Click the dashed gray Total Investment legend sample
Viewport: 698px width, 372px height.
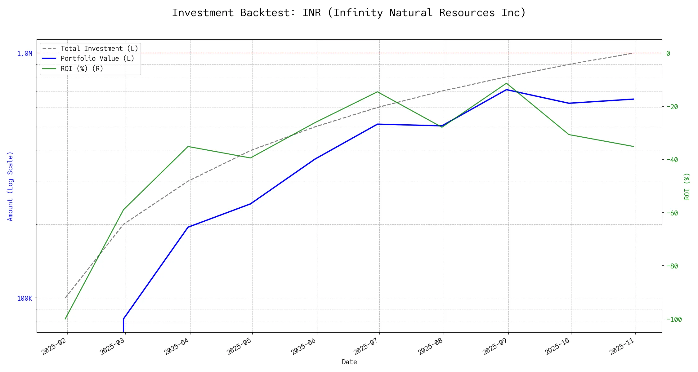(x=49, y=49)
